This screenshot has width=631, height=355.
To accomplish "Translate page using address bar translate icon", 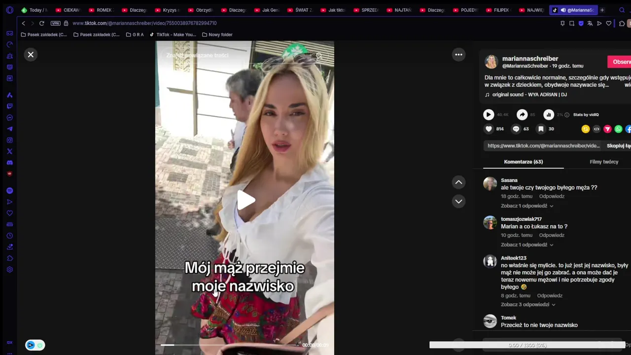I will click(x=590, y=23).
